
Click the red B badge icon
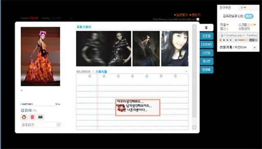pyautogui.click(x=32, y=117)
